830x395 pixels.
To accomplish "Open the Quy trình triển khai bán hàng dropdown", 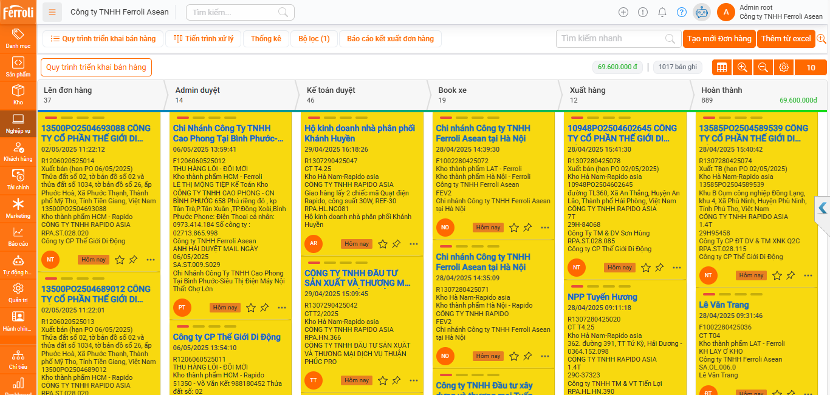I will pos(96,67).
